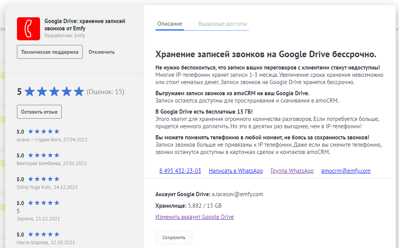This screenshot has width=399, height=248.
Task: Save settings with the Сохранить button
Action: click(174, 238)
